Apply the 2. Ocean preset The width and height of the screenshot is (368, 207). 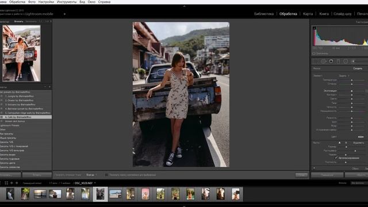tap(19, 101)
